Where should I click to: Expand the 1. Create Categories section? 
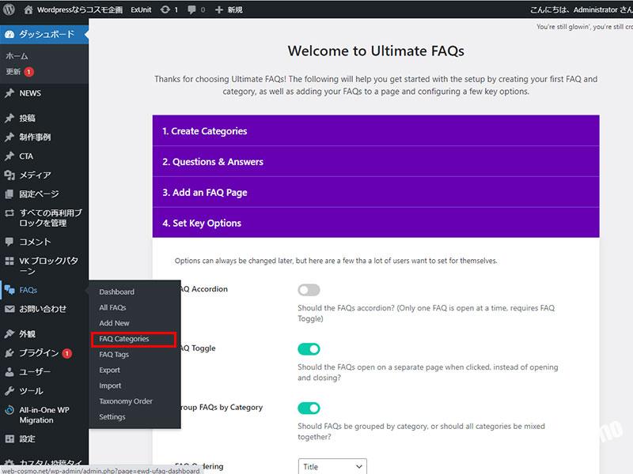coord(375,131)
